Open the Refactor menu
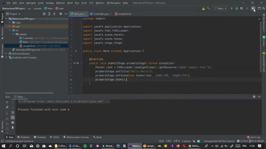Image resolution: width=266 pixels, height=149 pixels. [x=61, y=3]
